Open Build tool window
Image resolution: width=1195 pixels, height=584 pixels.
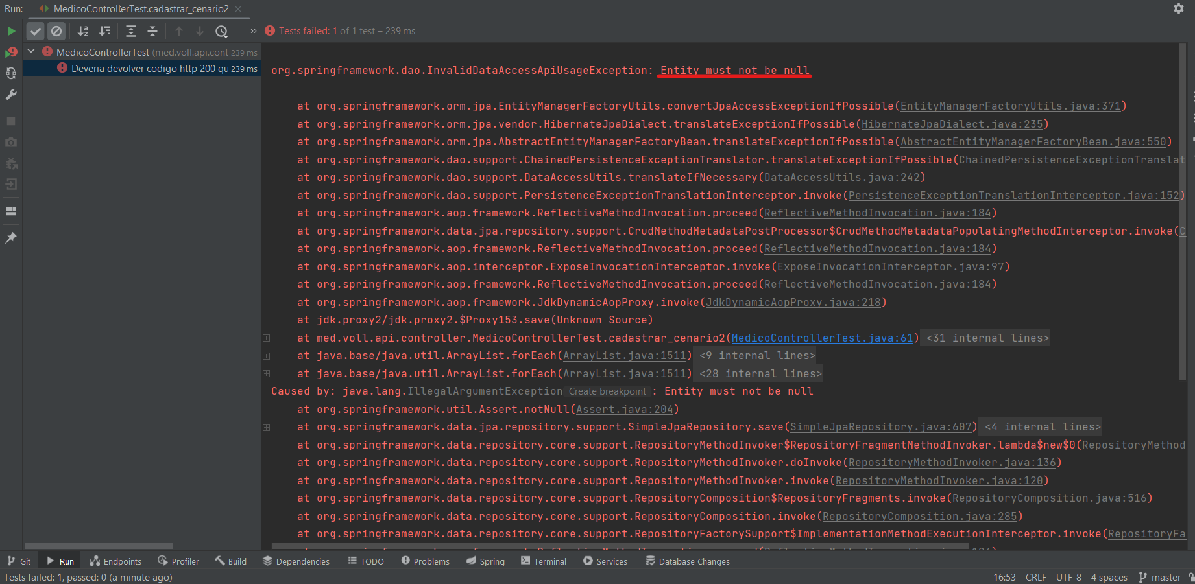(x=231, y=561)
